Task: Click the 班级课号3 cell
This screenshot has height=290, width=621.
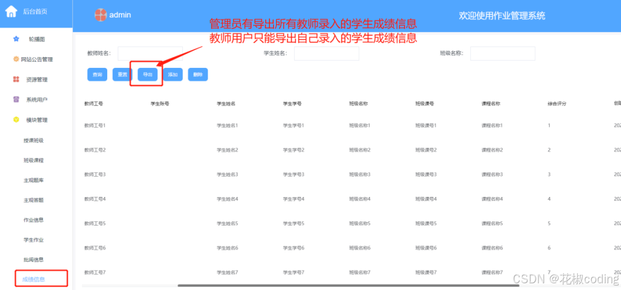Action: (426, 174)
